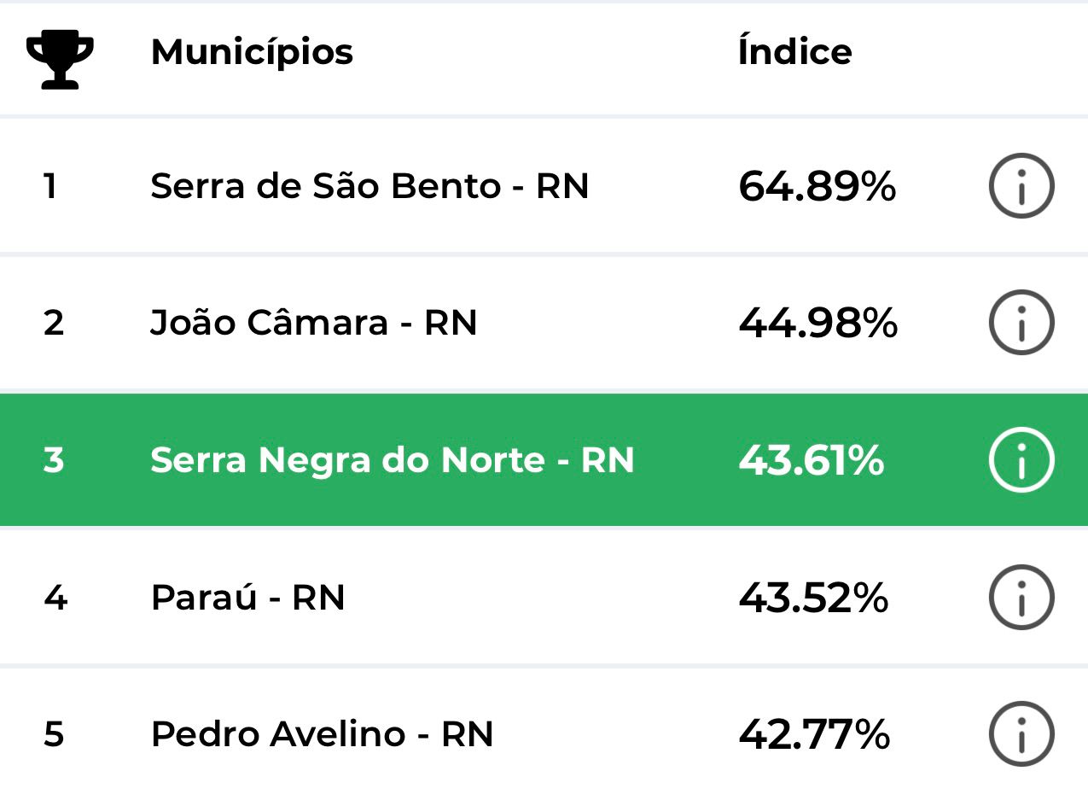Select Serra Negra do Norte - RN
Image resolution: width=1088 pixels, height=800 pixels.
(393, 460)
